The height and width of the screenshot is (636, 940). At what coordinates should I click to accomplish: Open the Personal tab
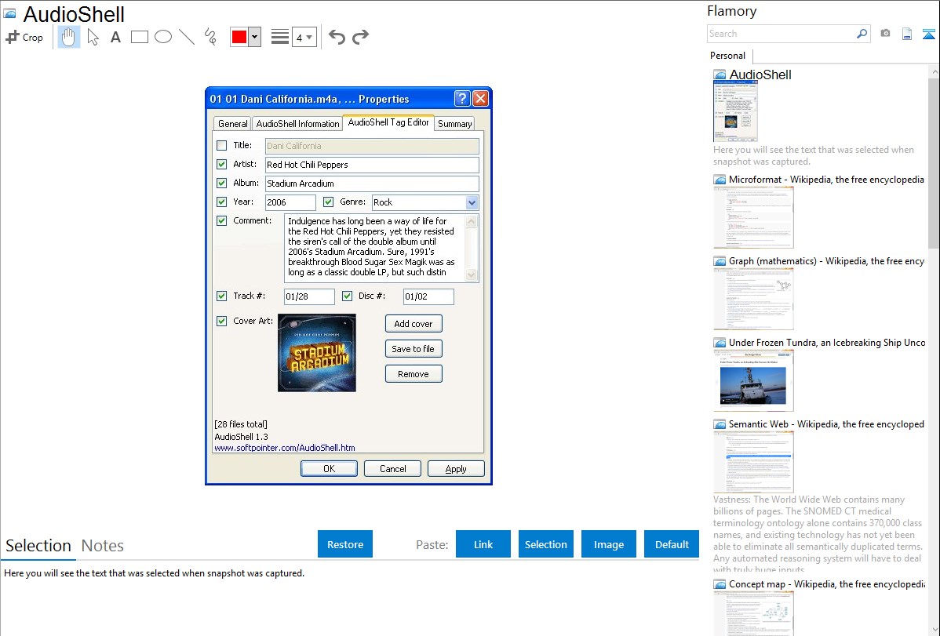pyautogui.click(x=728, y=56)
